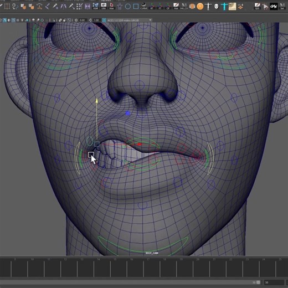The image size is (288, 288).
Task: Select the nose tip circle control
Action: click(140, 85)
